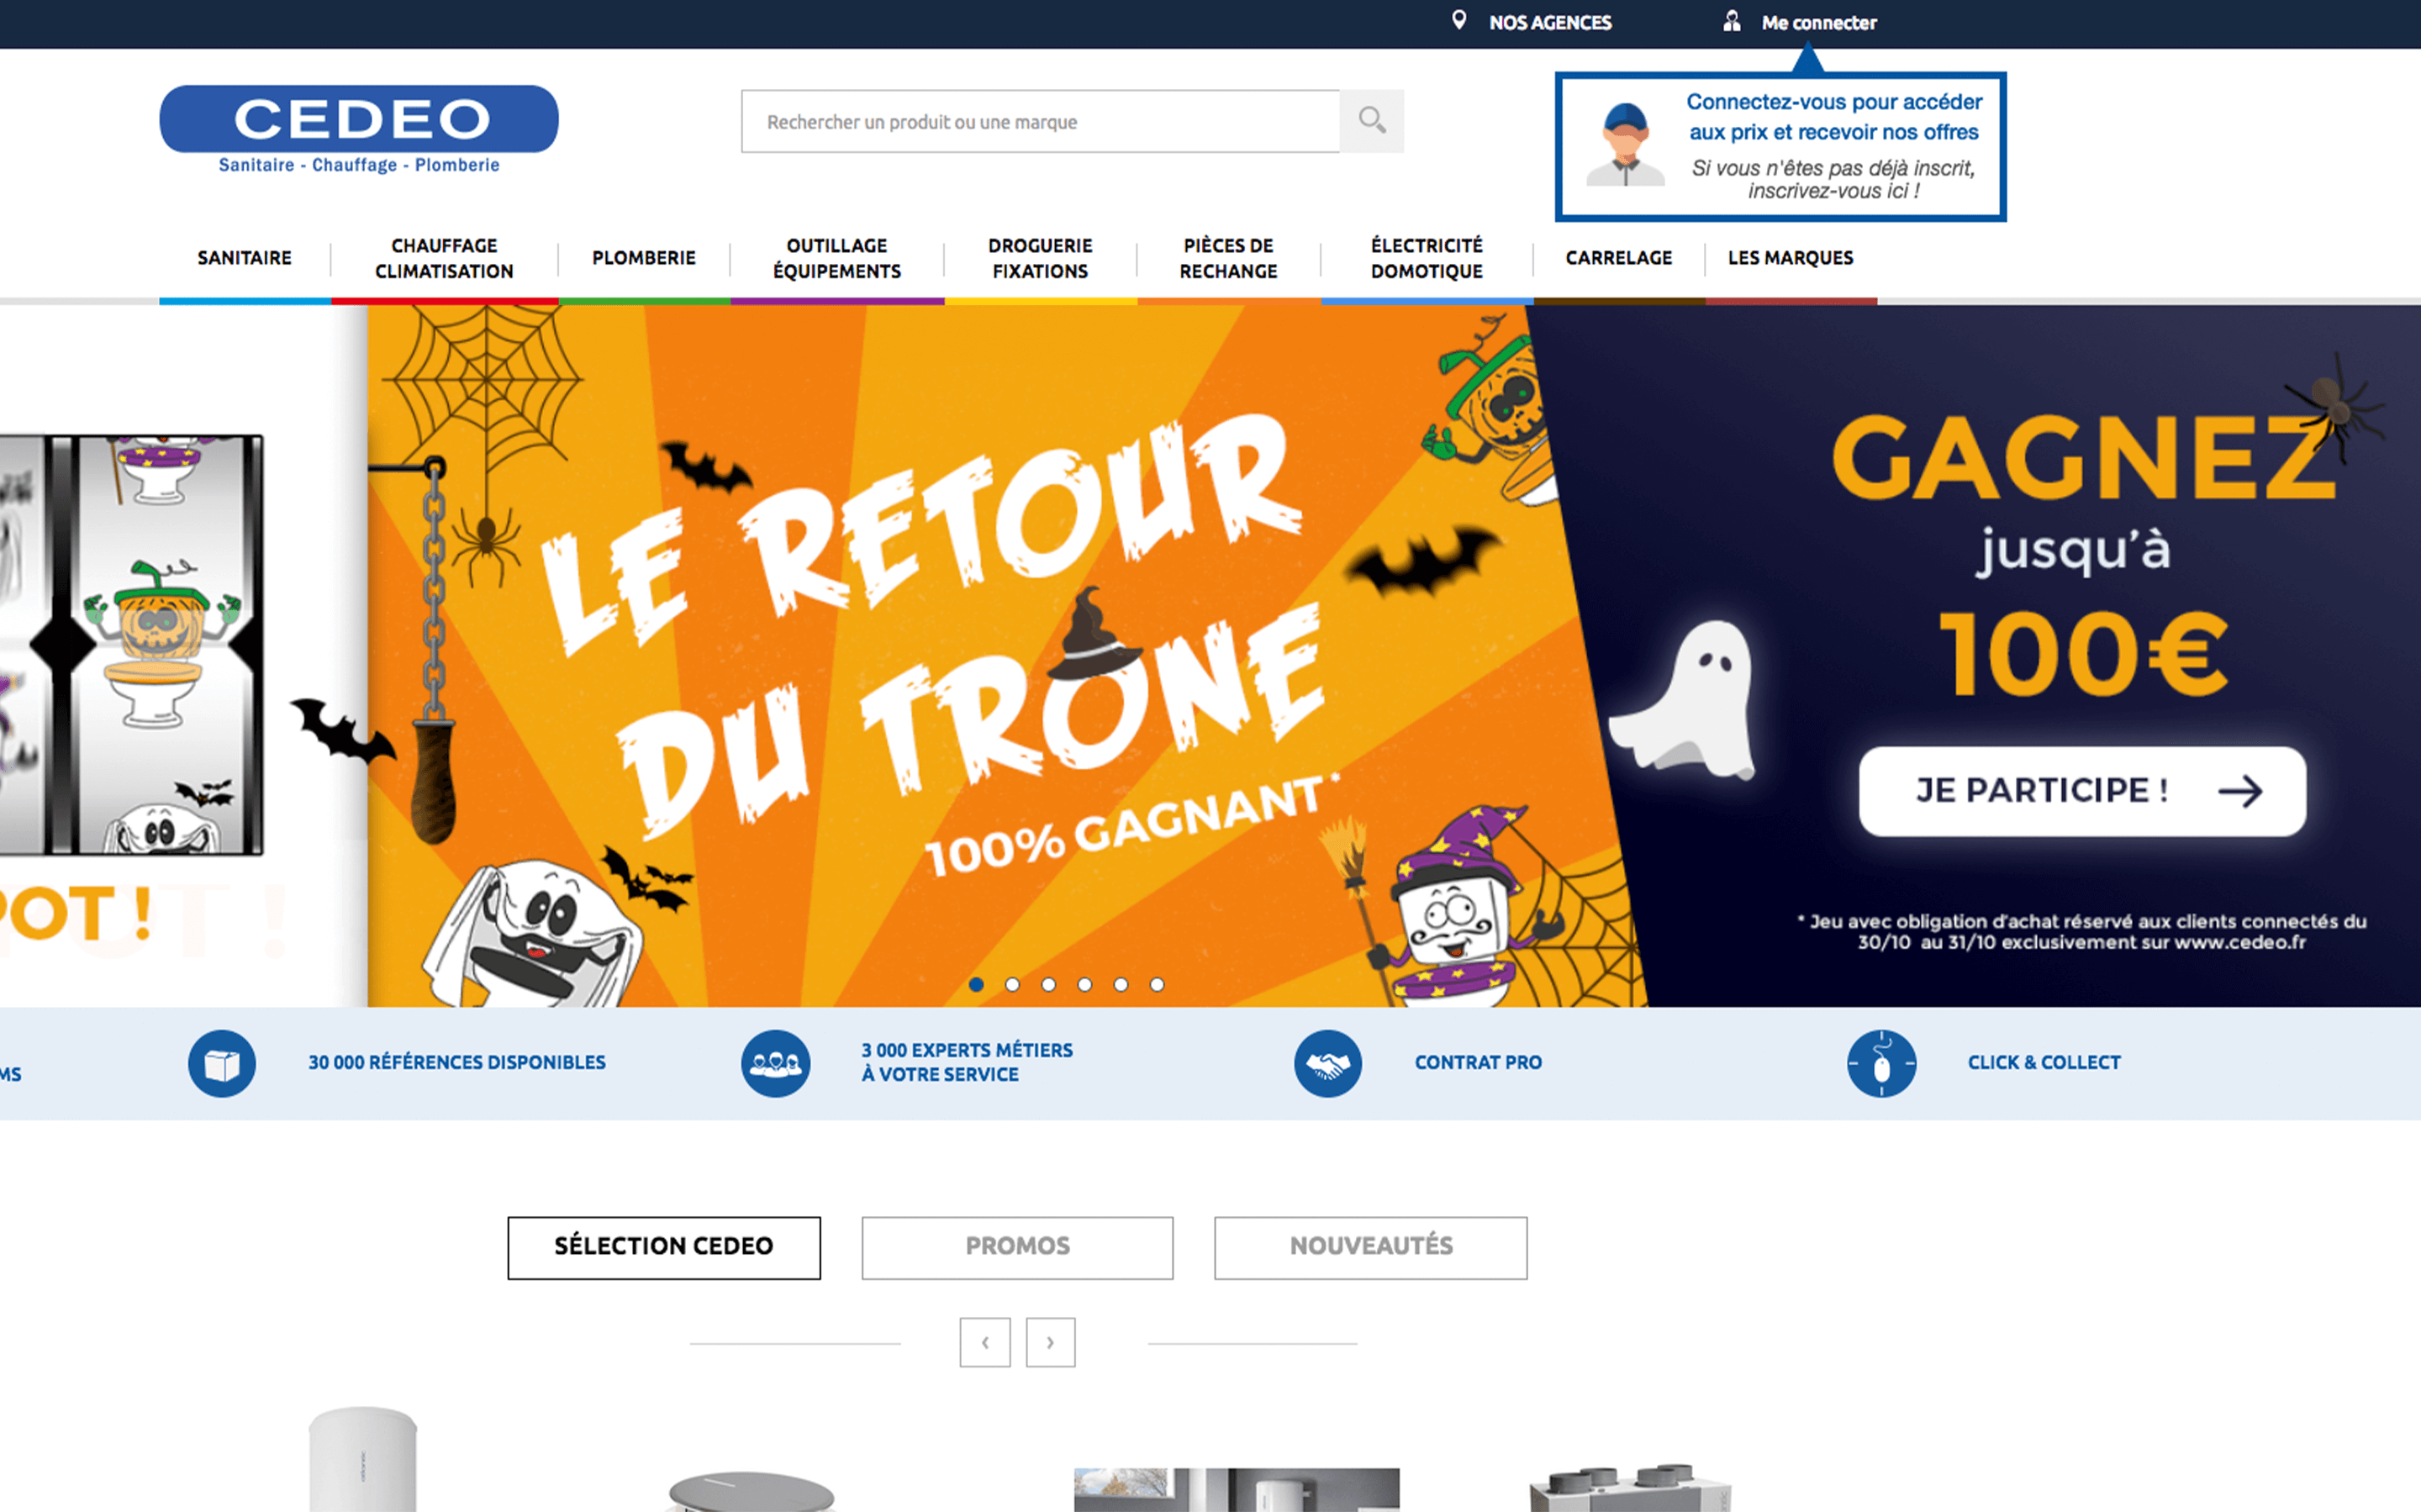Click the magnifying glass search icon
This screenshot has width=2421, height=1512.
[x=1371, y=121]
